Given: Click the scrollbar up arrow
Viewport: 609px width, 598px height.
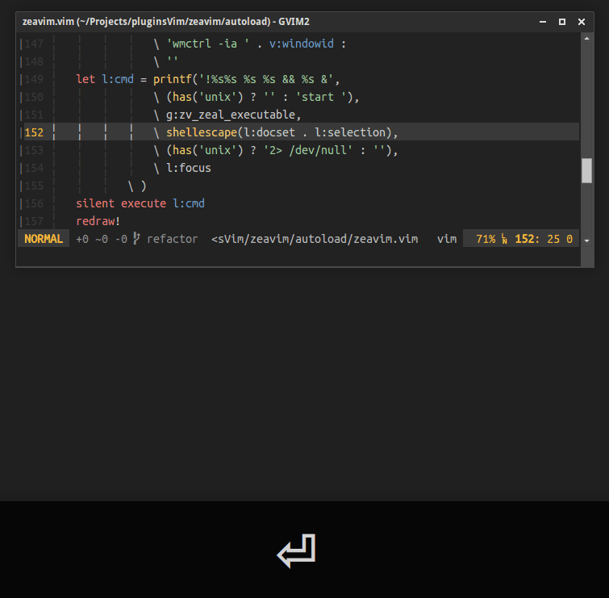Looking at the screenshot, I should pos(586,39).
